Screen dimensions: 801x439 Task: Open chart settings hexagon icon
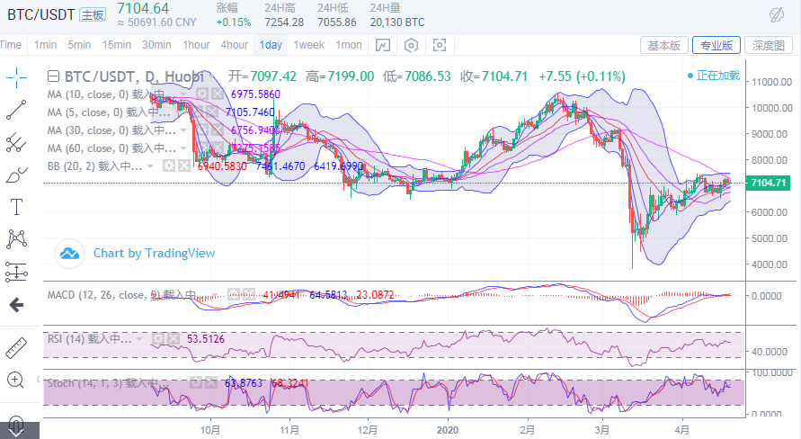point(411,46)
